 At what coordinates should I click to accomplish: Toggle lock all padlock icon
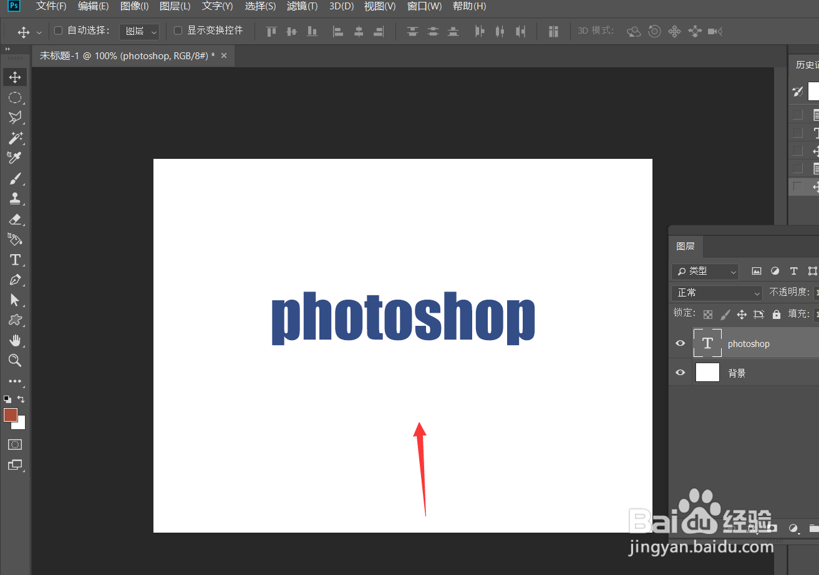tap(777, 314)
